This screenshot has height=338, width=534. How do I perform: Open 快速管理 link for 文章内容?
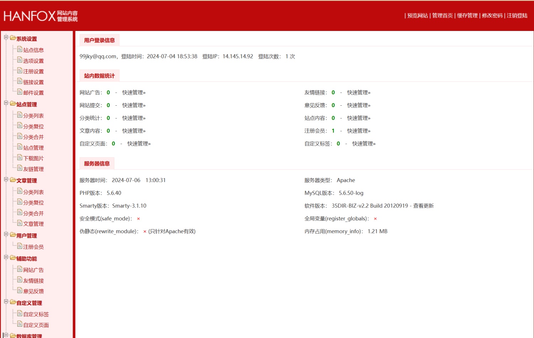pyautogui.click(x=134, y=131)
